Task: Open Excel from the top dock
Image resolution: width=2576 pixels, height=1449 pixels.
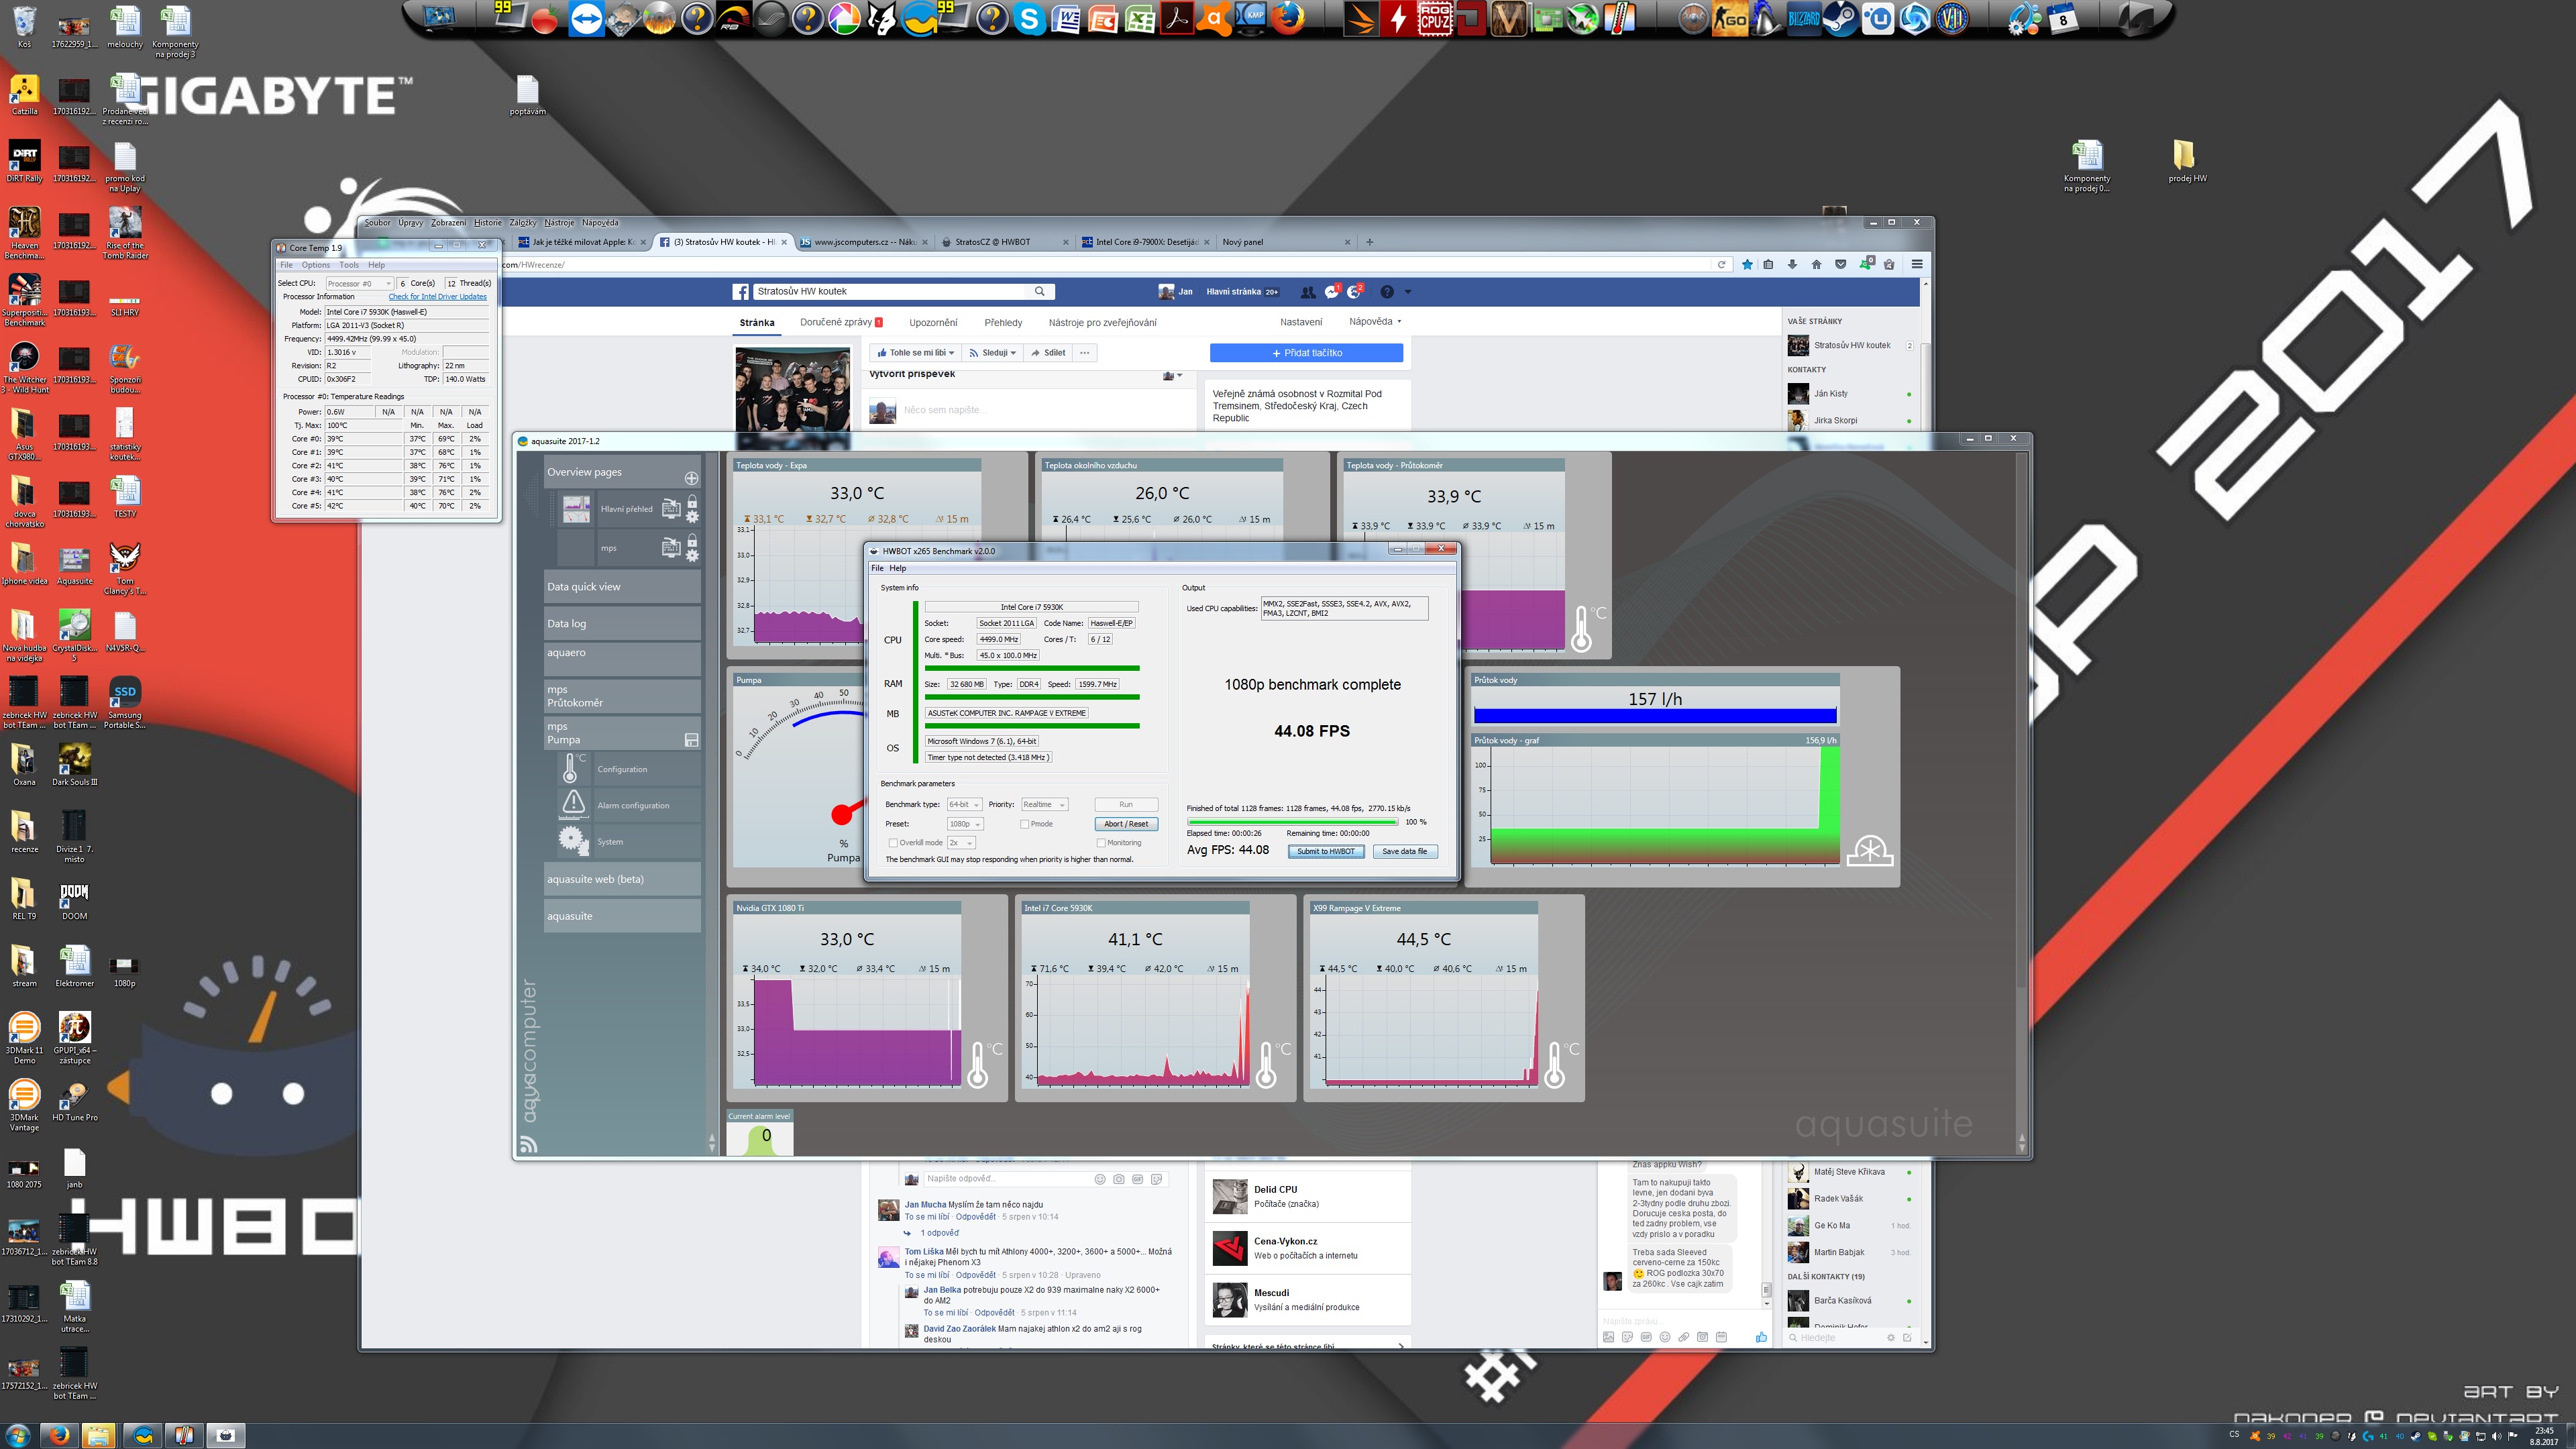Action: point(1140,18)
